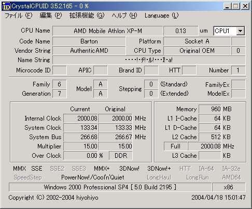252x209 pixels.
Task: Click the original System Clock 133.33
Action: click(116, 128)
